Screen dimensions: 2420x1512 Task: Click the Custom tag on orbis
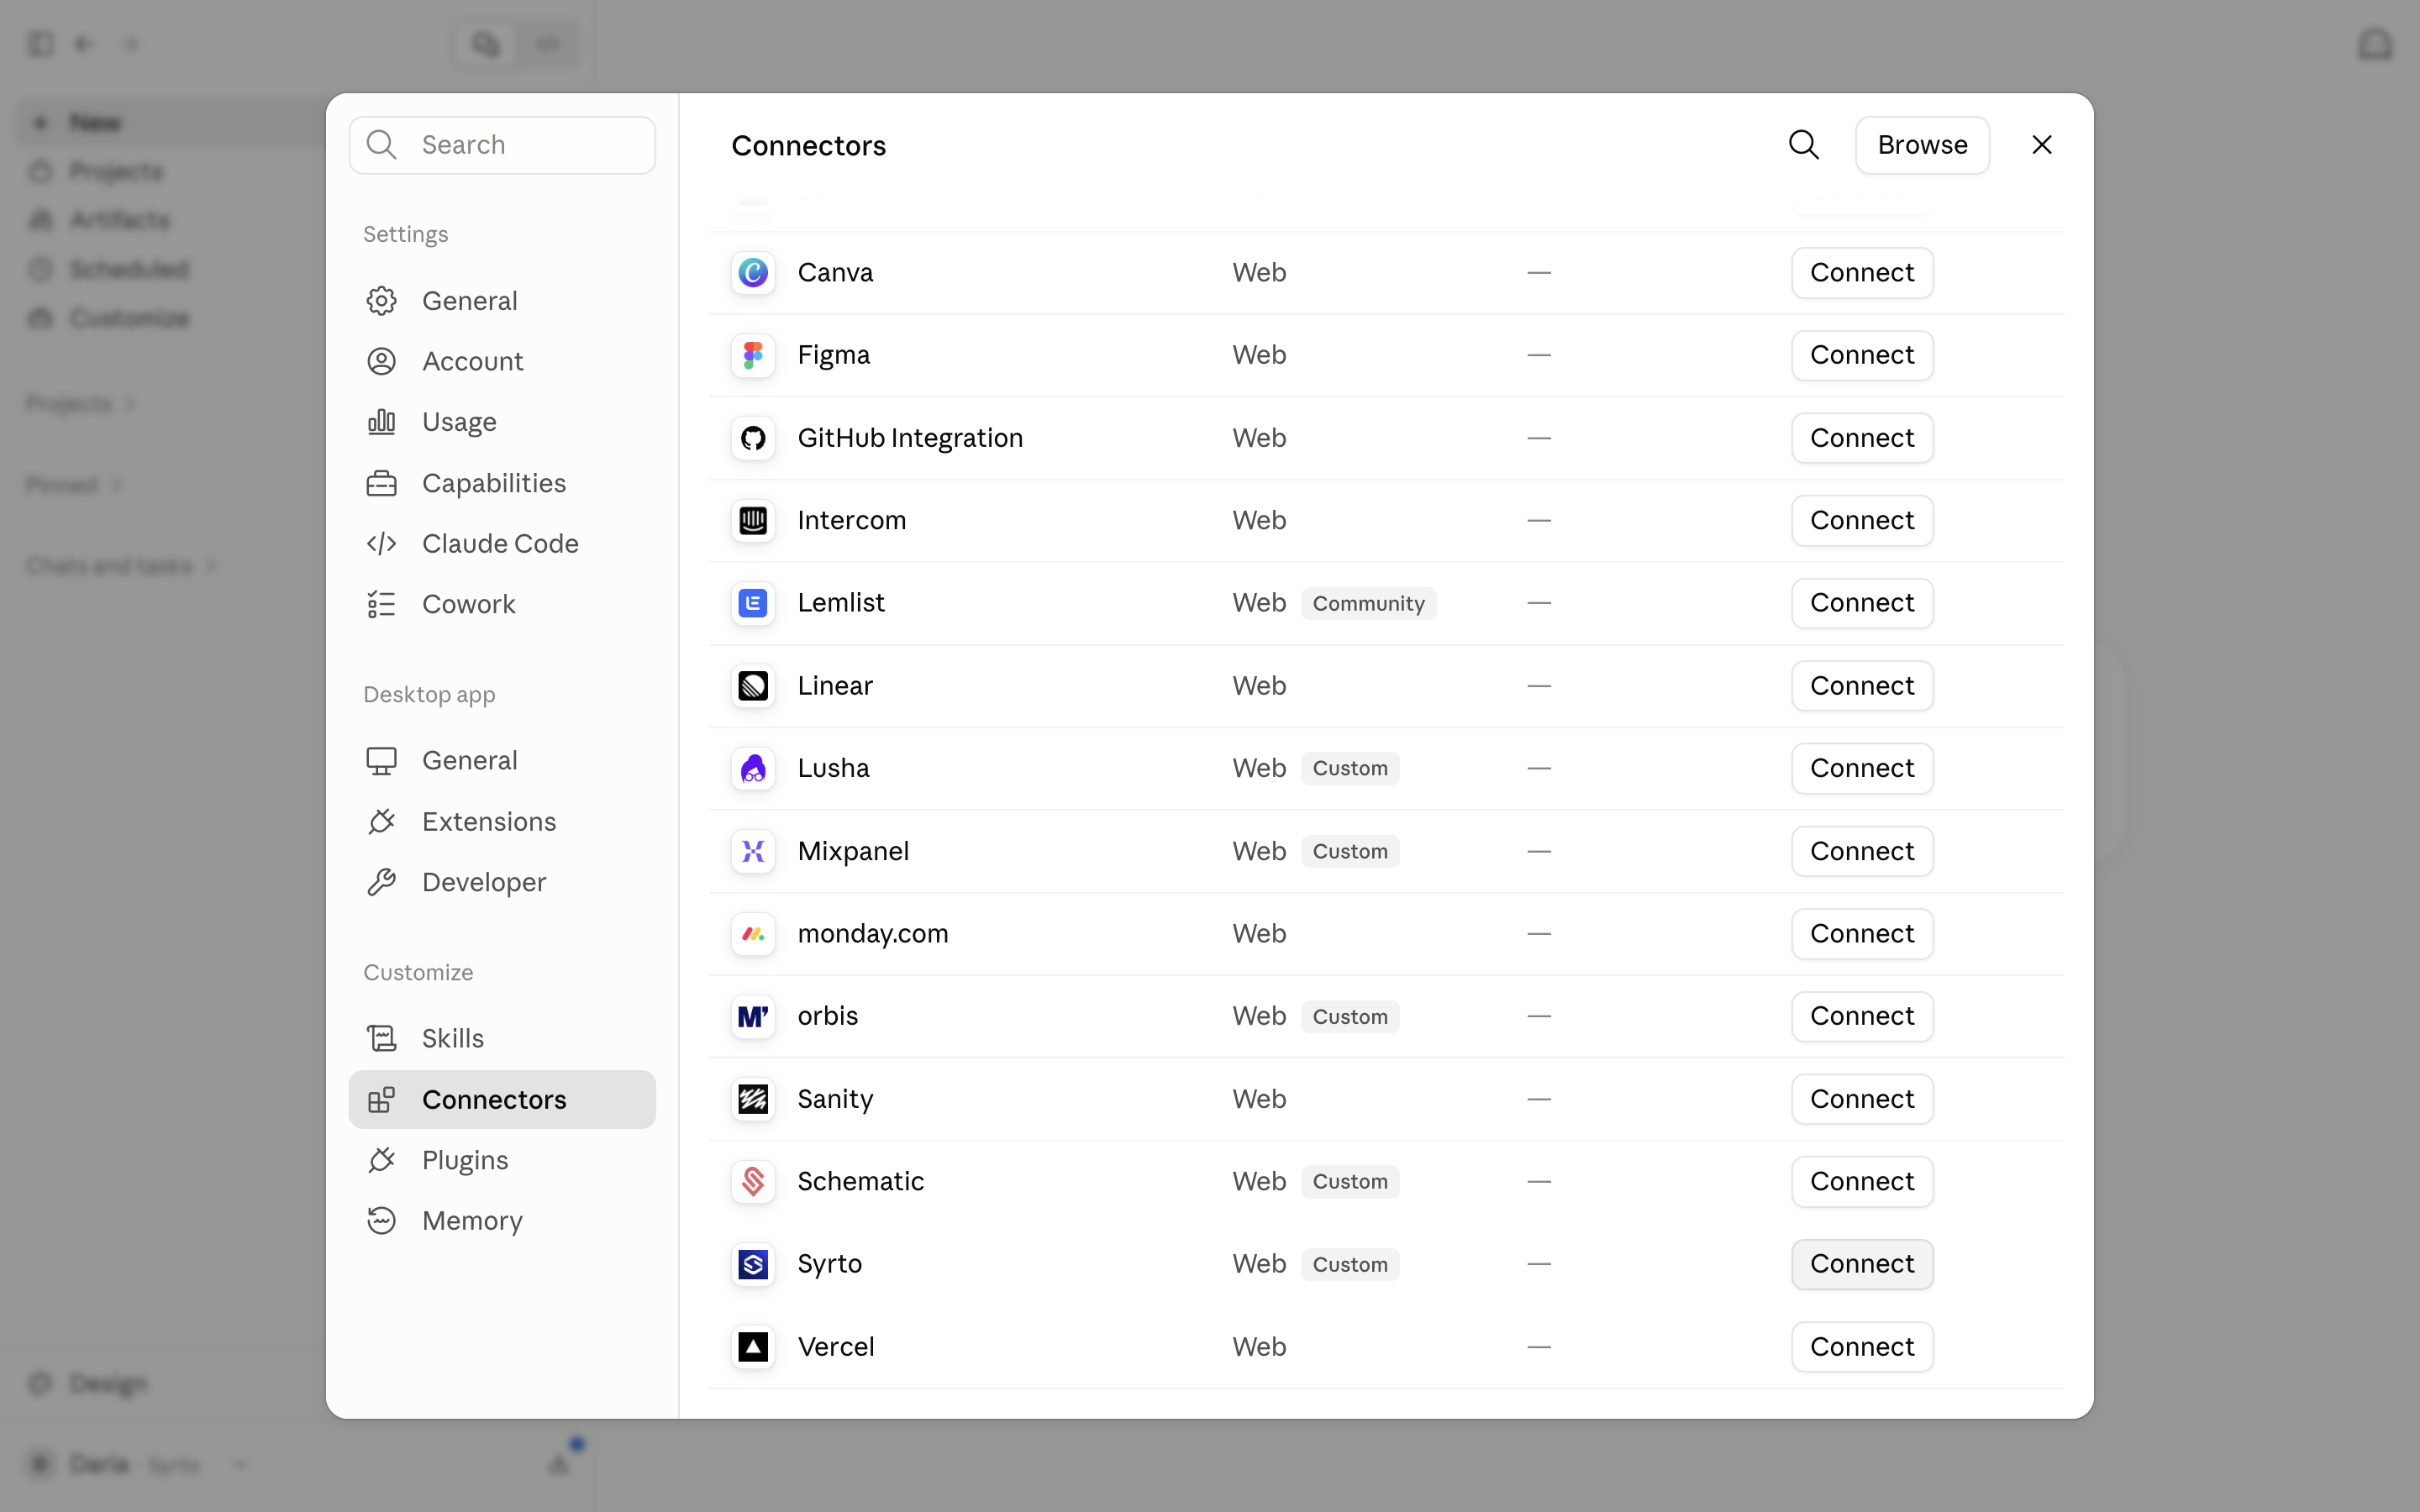click(1350, 1016)
